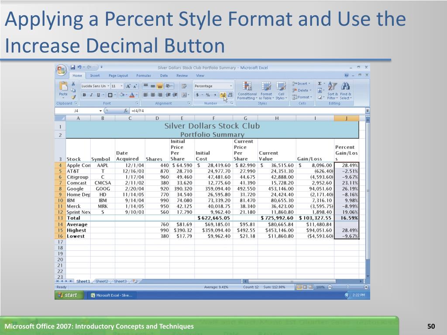
Task: Toggle Top Align vertical alignment
Action: tap(145, 86)
